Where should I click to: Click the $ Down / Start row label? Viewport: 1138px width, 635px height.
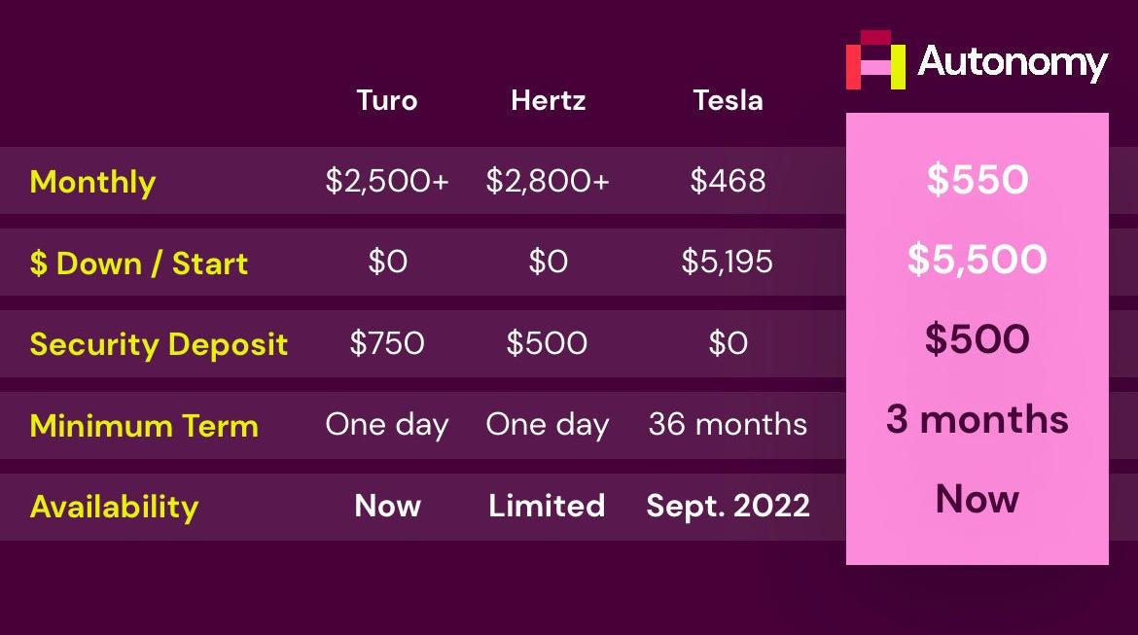[x=139, y=264]
